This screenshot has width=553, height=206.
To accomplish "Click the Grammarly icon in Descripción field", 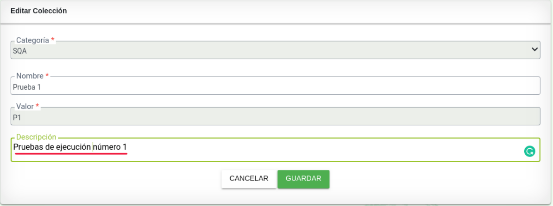I will pyautogui.click(x=529, y=151).
